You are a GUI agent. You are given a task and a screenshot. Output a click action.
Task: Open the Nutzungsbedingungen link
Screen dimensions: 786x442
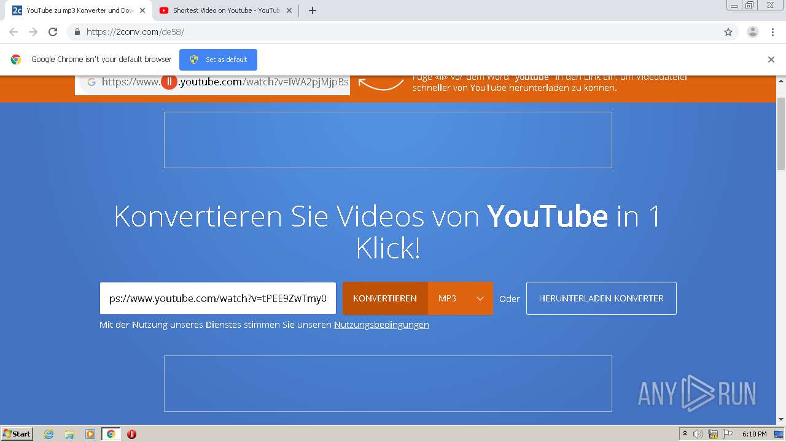point(381,325)
